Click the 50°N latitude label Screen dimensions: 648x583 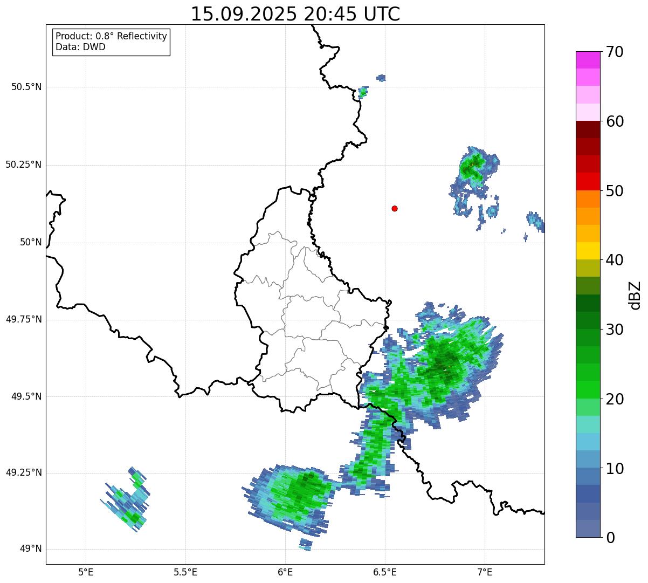(x=31, y=243)
